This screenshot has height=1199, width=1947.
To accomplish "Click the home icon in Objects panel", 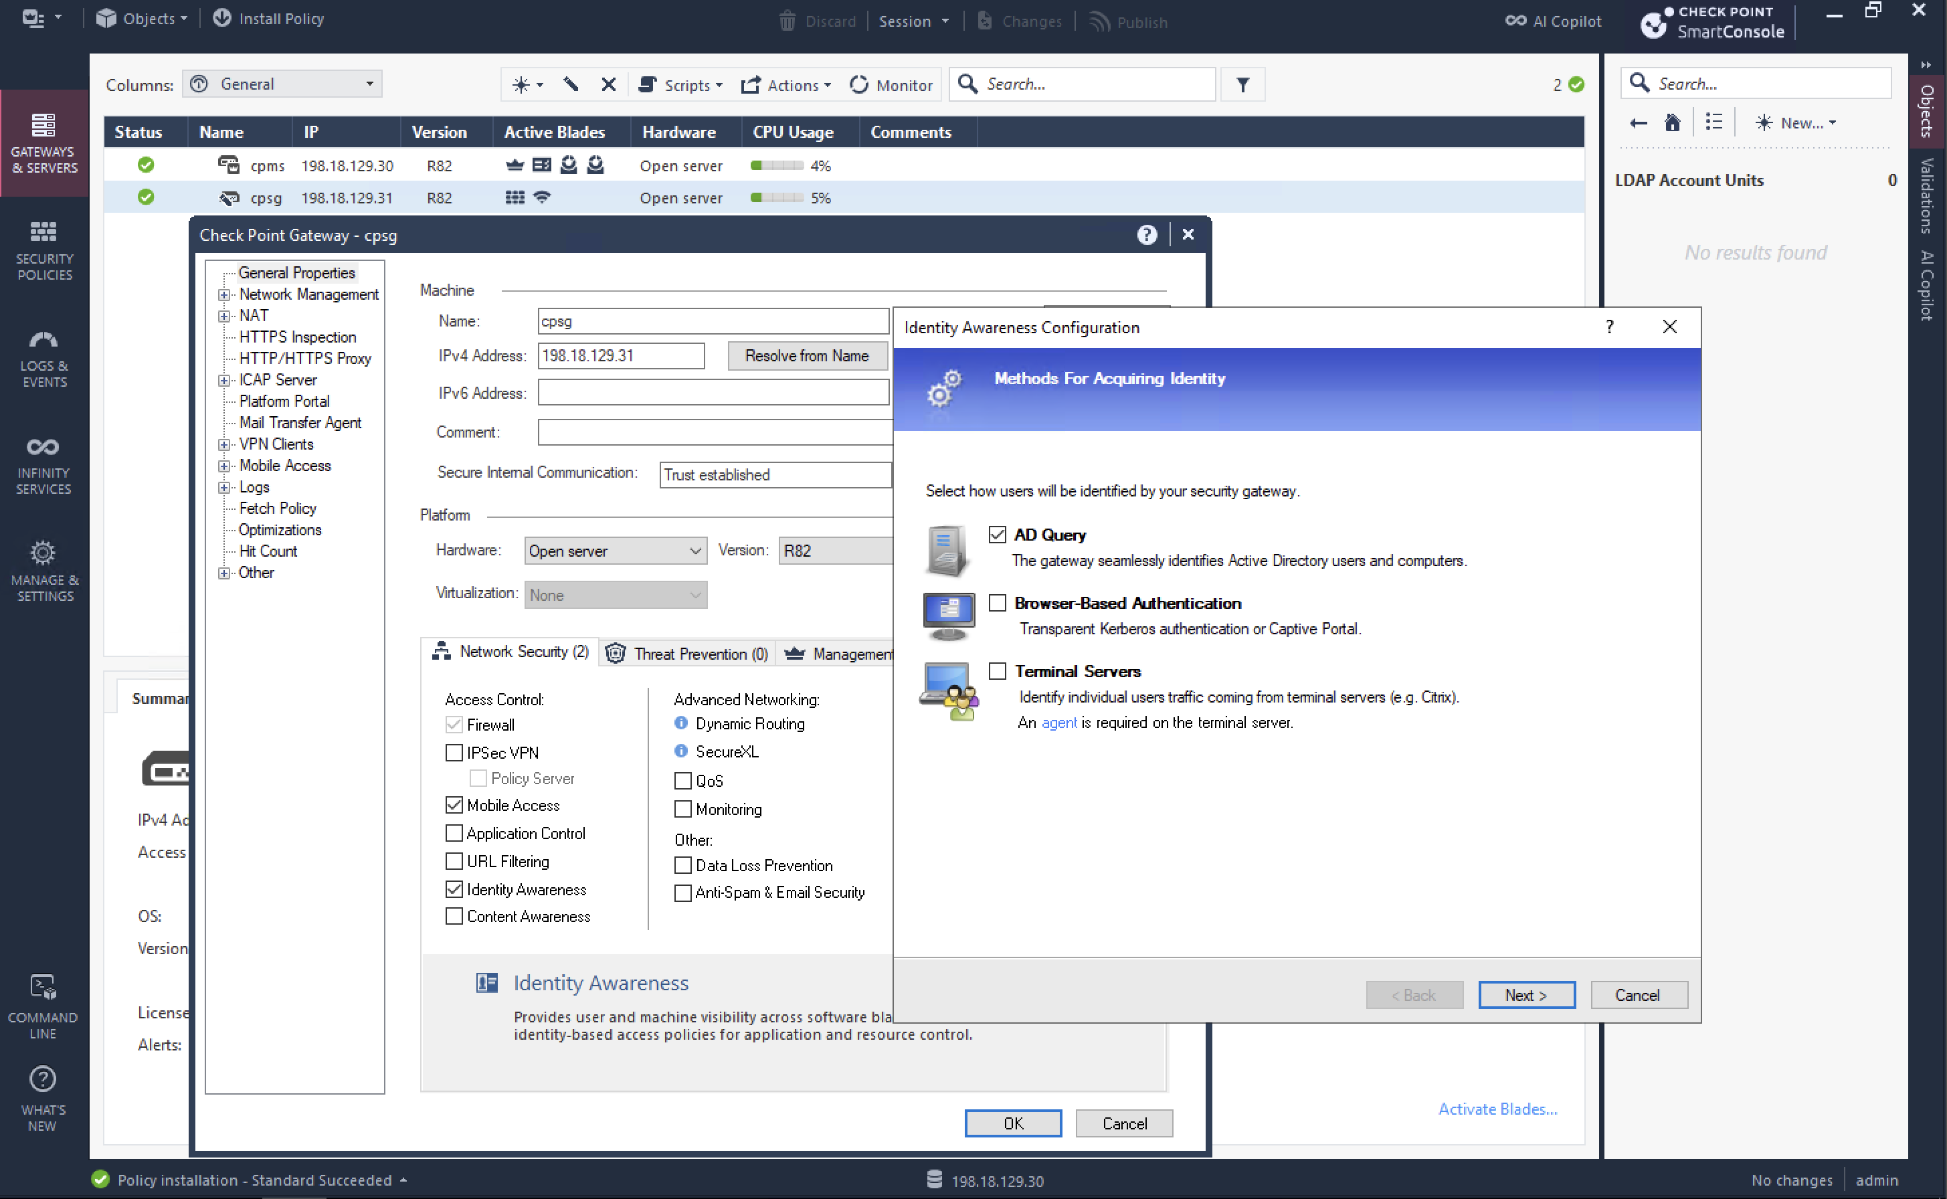I will 1672,123.
